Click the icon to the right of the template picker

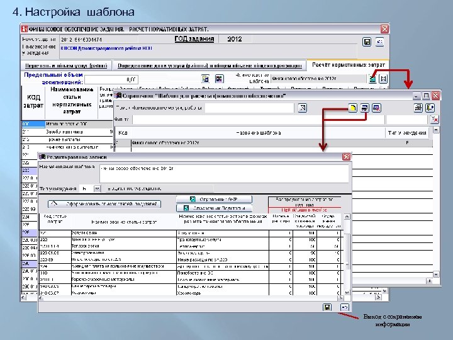click(x=383, y=78)
